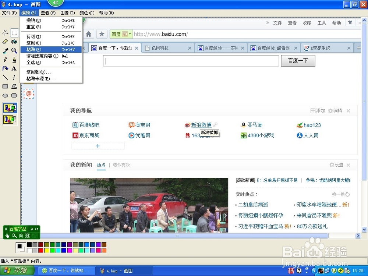Toggle the half/full-width moon IME icon
Viewport: 368px width, 276px height.
(31, 229)
